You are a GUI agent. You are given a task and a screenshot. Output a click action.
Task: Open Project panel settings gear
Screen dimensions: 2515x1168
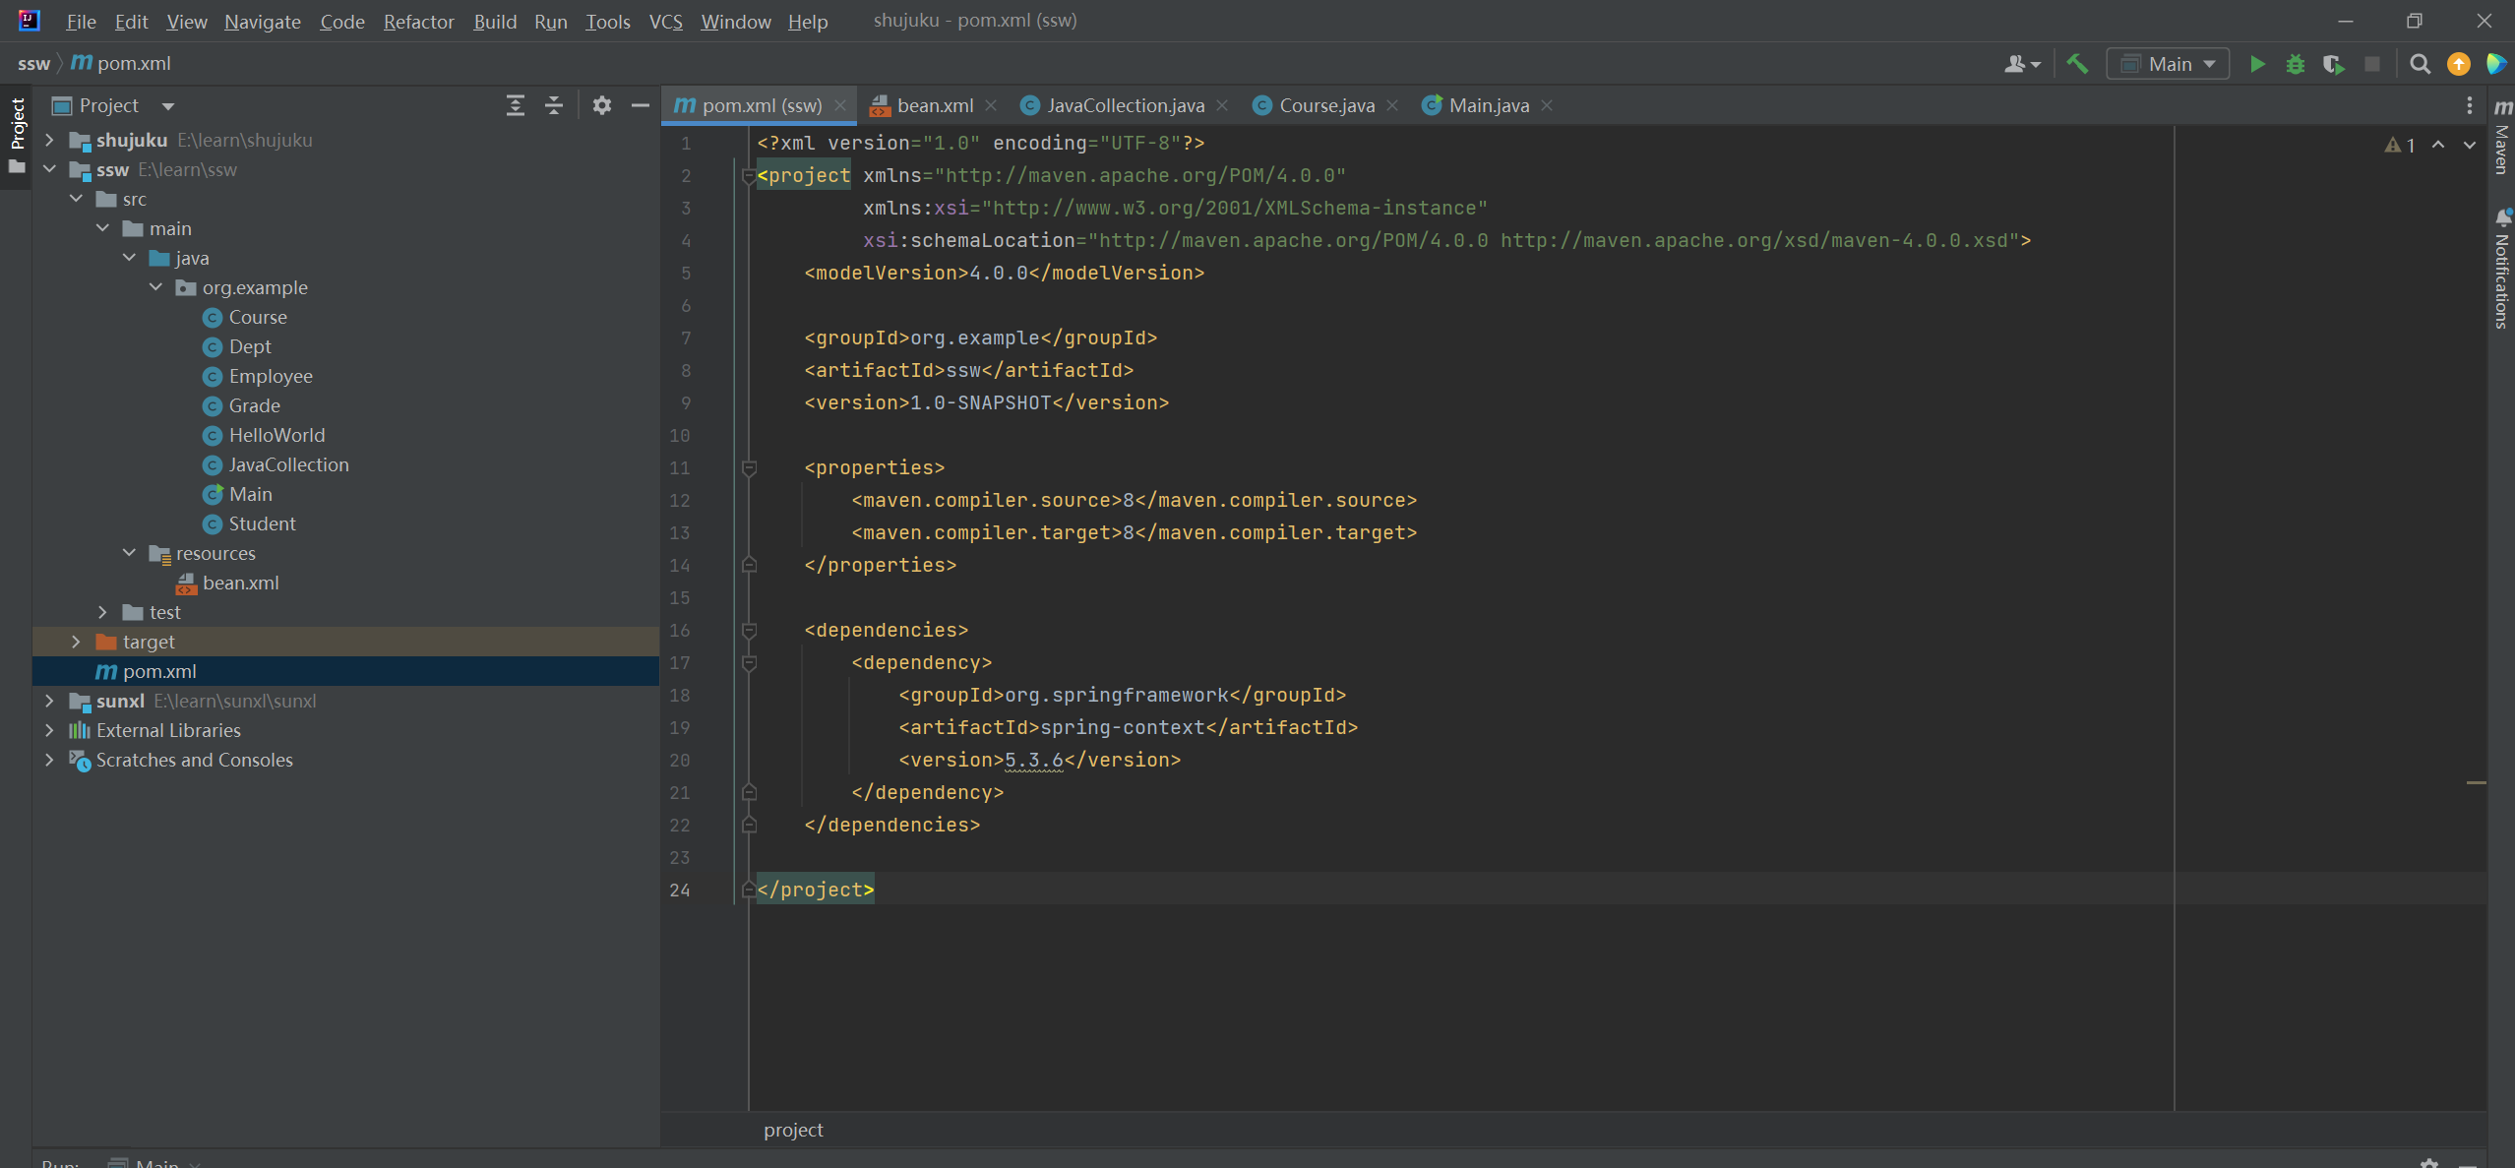601,105
